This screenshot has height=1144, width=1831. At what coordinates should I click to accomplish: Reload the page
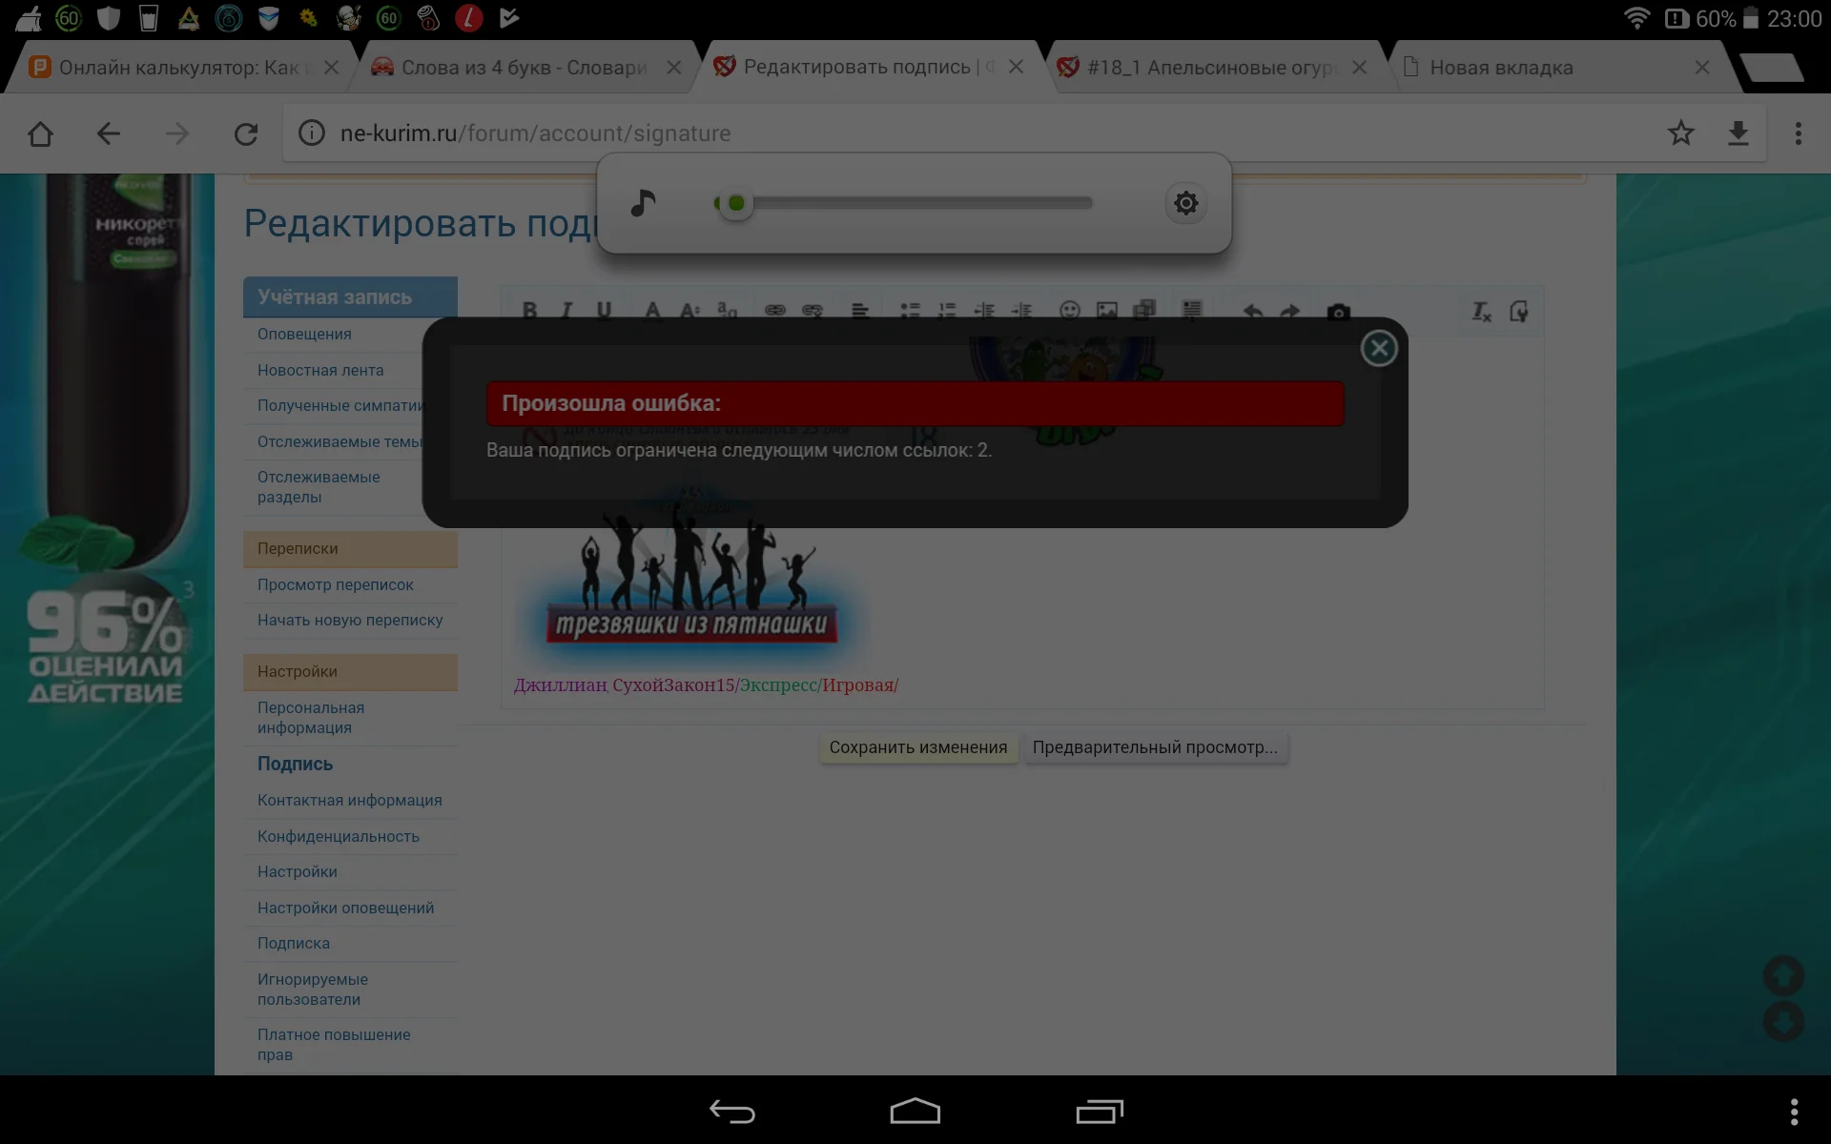click(x=246, y=133)
